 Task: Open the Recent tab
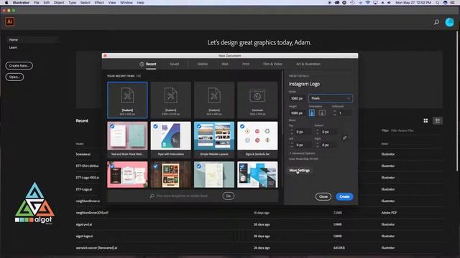[x=151, y=64]
